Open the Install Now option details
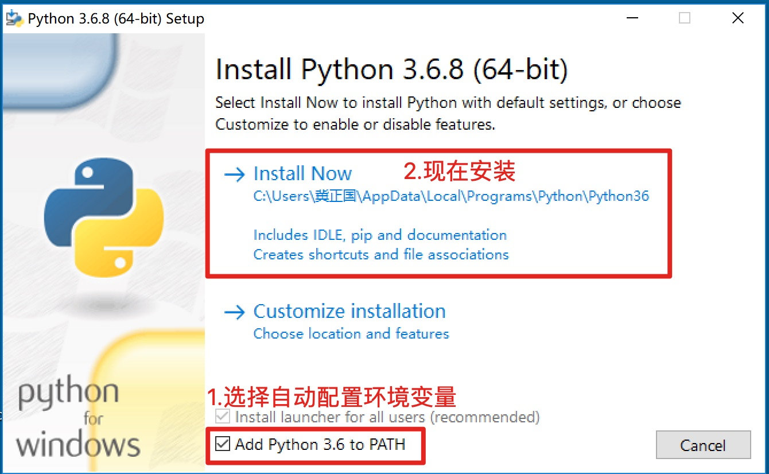Image resolution: width=769 pixels, height=474 pixels. tap(302, 173)
